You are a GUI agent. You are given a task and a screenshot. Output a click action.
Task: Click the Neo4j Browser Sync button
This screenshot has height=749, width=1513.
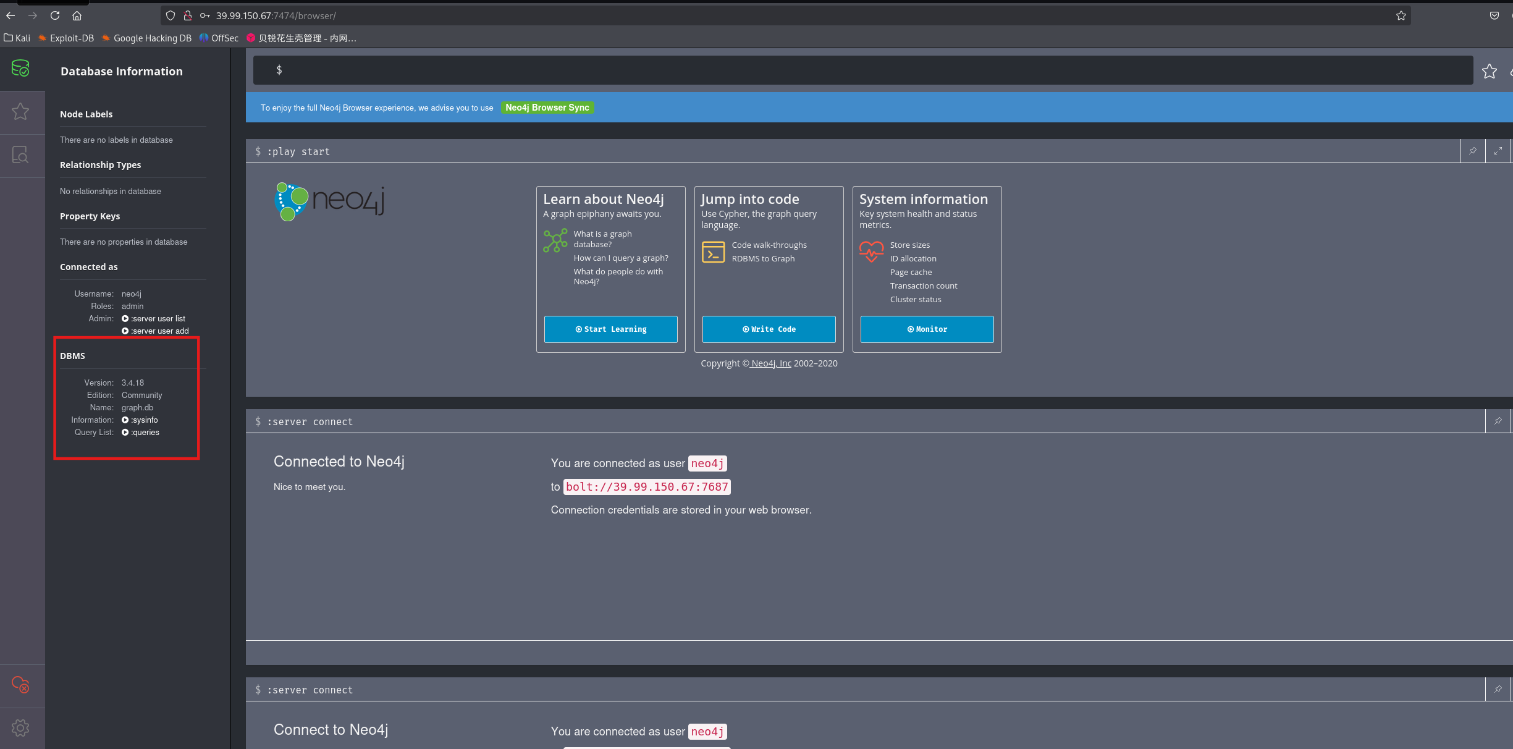(x=547, y=108)
